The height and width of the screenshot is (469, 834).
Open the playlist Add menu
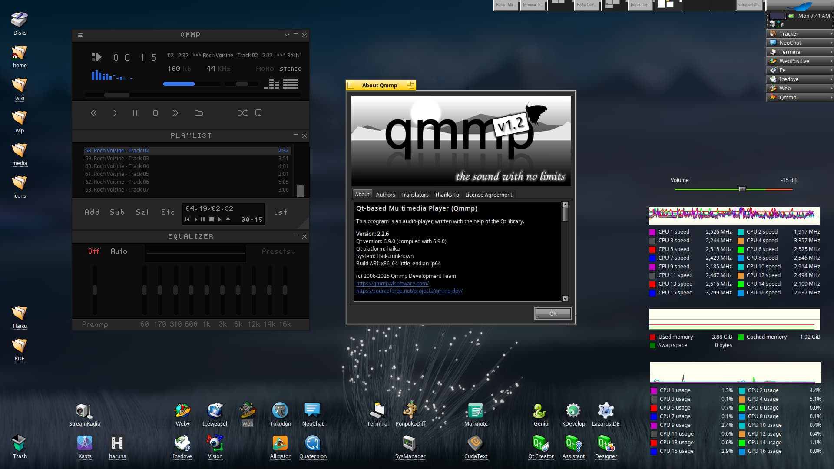[x=92, y=212]
